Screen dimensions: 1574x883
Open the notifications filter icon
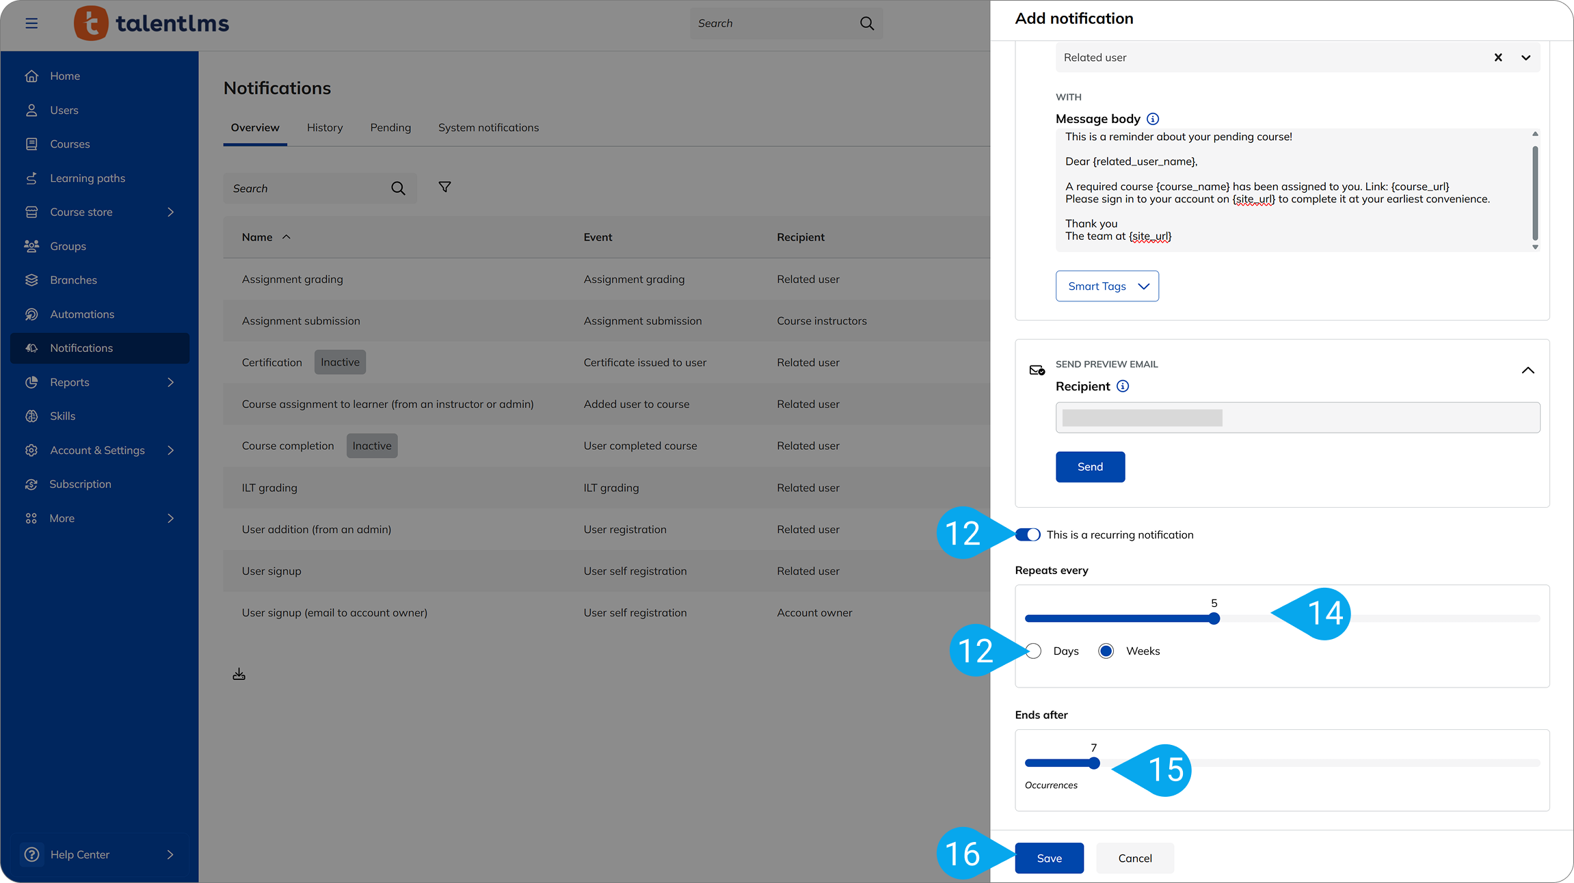tap(444, 187)
